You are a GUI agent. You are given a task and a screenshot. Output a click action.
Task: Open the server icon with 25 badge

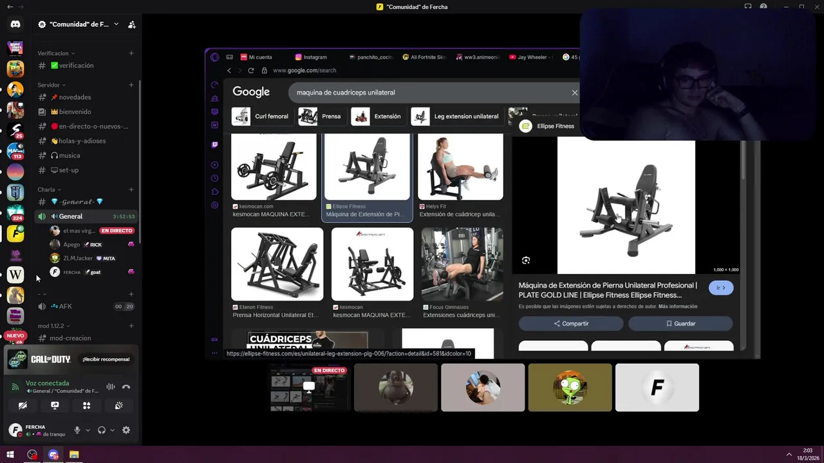point(15,131)
